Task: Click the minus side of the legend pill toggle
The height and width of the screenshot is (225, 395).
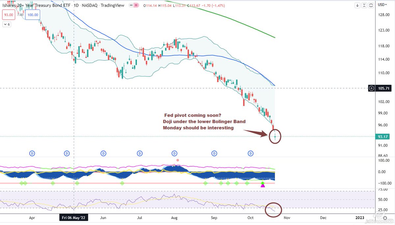Action: point(132,5)
